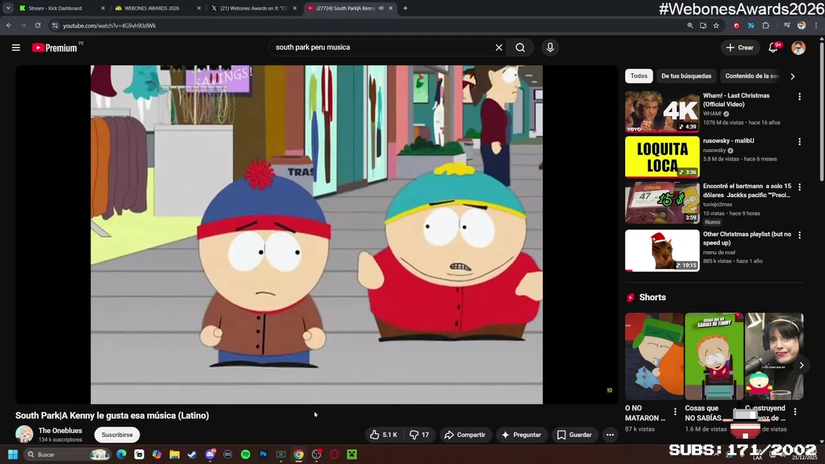Image resolution: width=825 pixels, height=464 pixels.
Task: Play Other Christmas playlist cat thumbnail
Action: tap(662, 251)
